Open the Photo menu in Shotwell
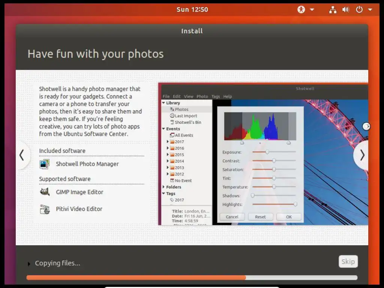Viewport: 384px width, 288px height. [202, 96]
